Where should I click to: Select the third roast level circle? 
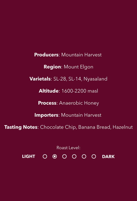[64, 157]
